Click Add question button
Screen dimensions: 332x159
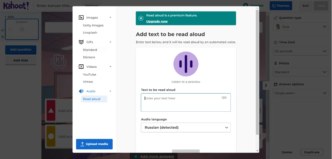coord(21,50)
